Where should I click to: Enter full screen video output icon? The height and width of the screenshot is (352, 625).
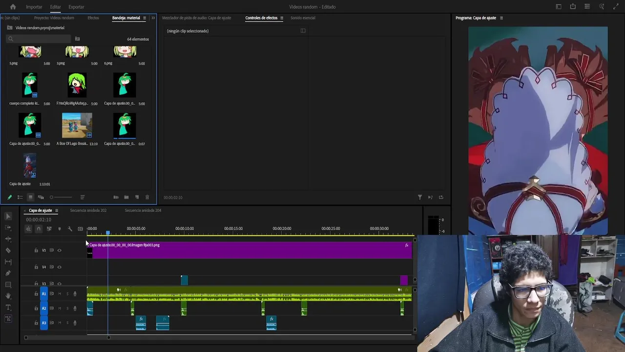616,7
